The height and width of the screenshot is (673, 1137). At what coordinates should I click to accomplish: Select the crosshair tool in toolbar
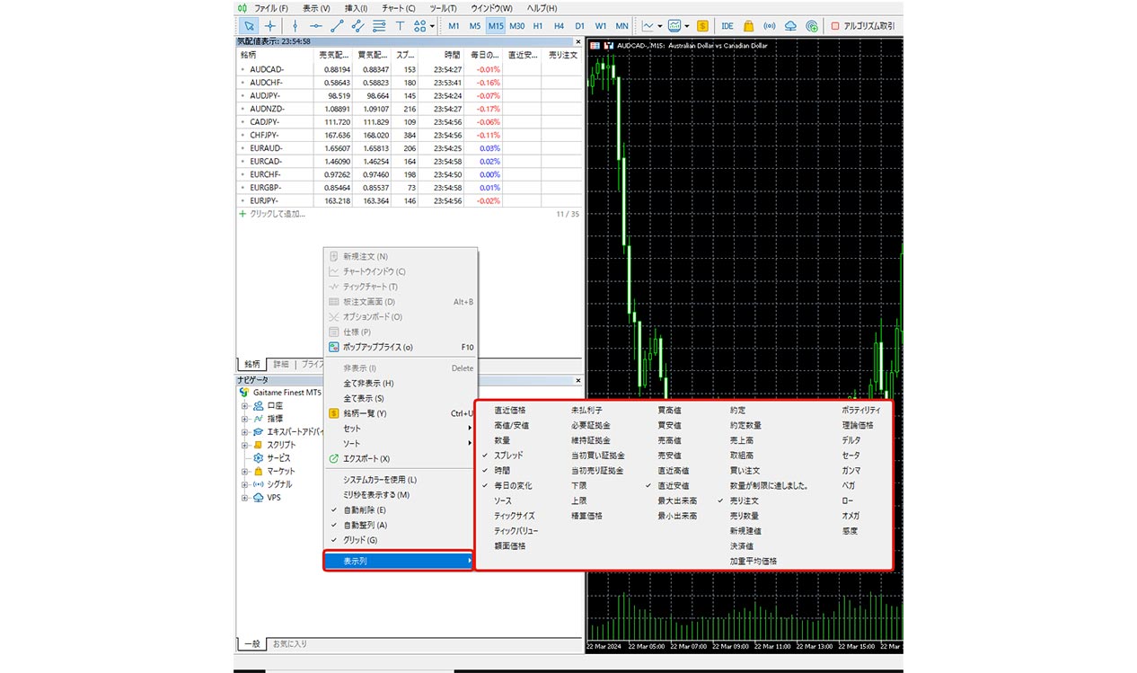pos(269,26)
